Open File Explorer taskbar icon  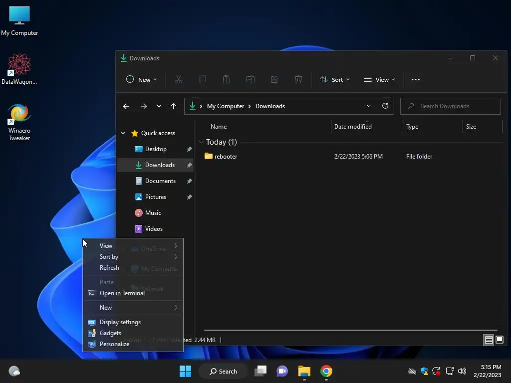coord(304,371)
